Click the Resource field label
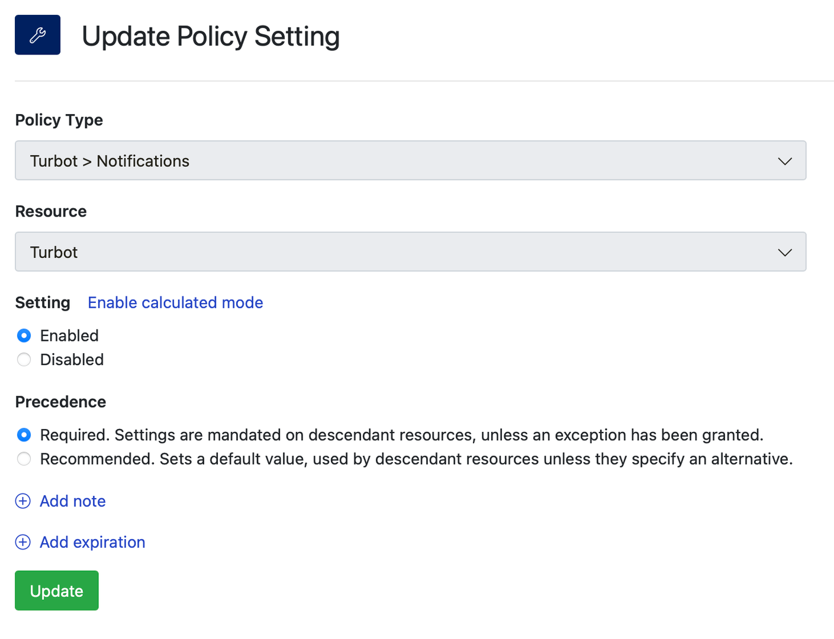 (51, 211)
